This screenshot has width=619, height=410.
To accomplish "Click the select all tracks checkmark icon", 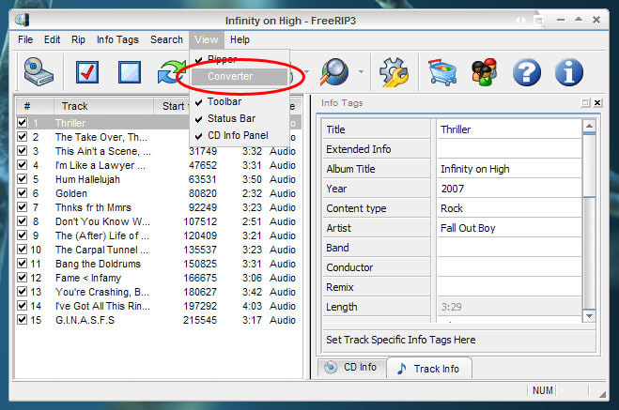I will point(86,71).
